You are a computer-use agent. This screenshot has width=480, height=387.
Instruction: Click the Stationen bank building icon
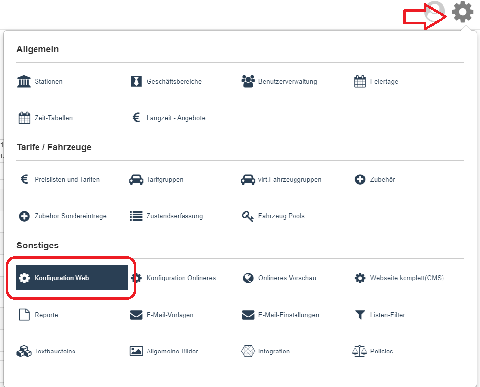click(24, 82)
